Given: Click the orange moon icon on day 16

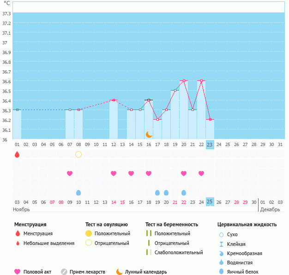Looking at the screenshot, I should tap(149, 134).
